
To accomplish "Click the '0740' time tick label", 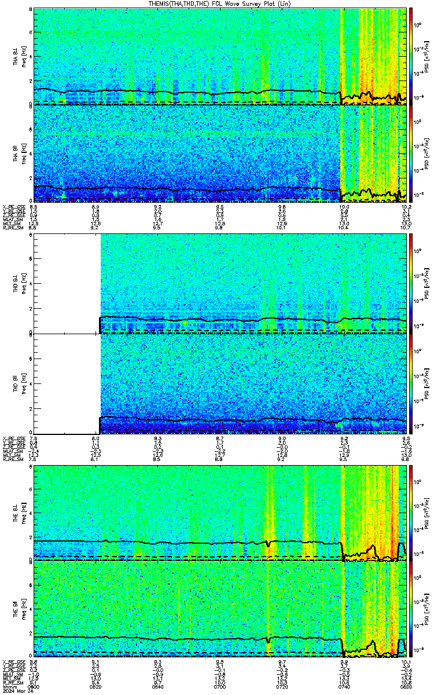I will click(x=344, y=687).
